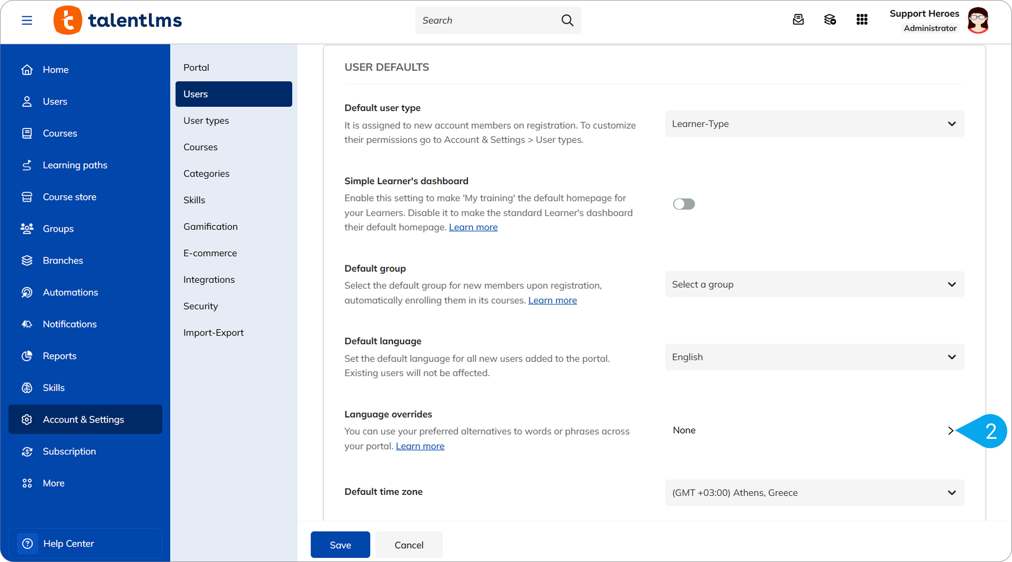Open the E-commerce settings tab
The image size is (1012, 562).
[x=234, y=253]
